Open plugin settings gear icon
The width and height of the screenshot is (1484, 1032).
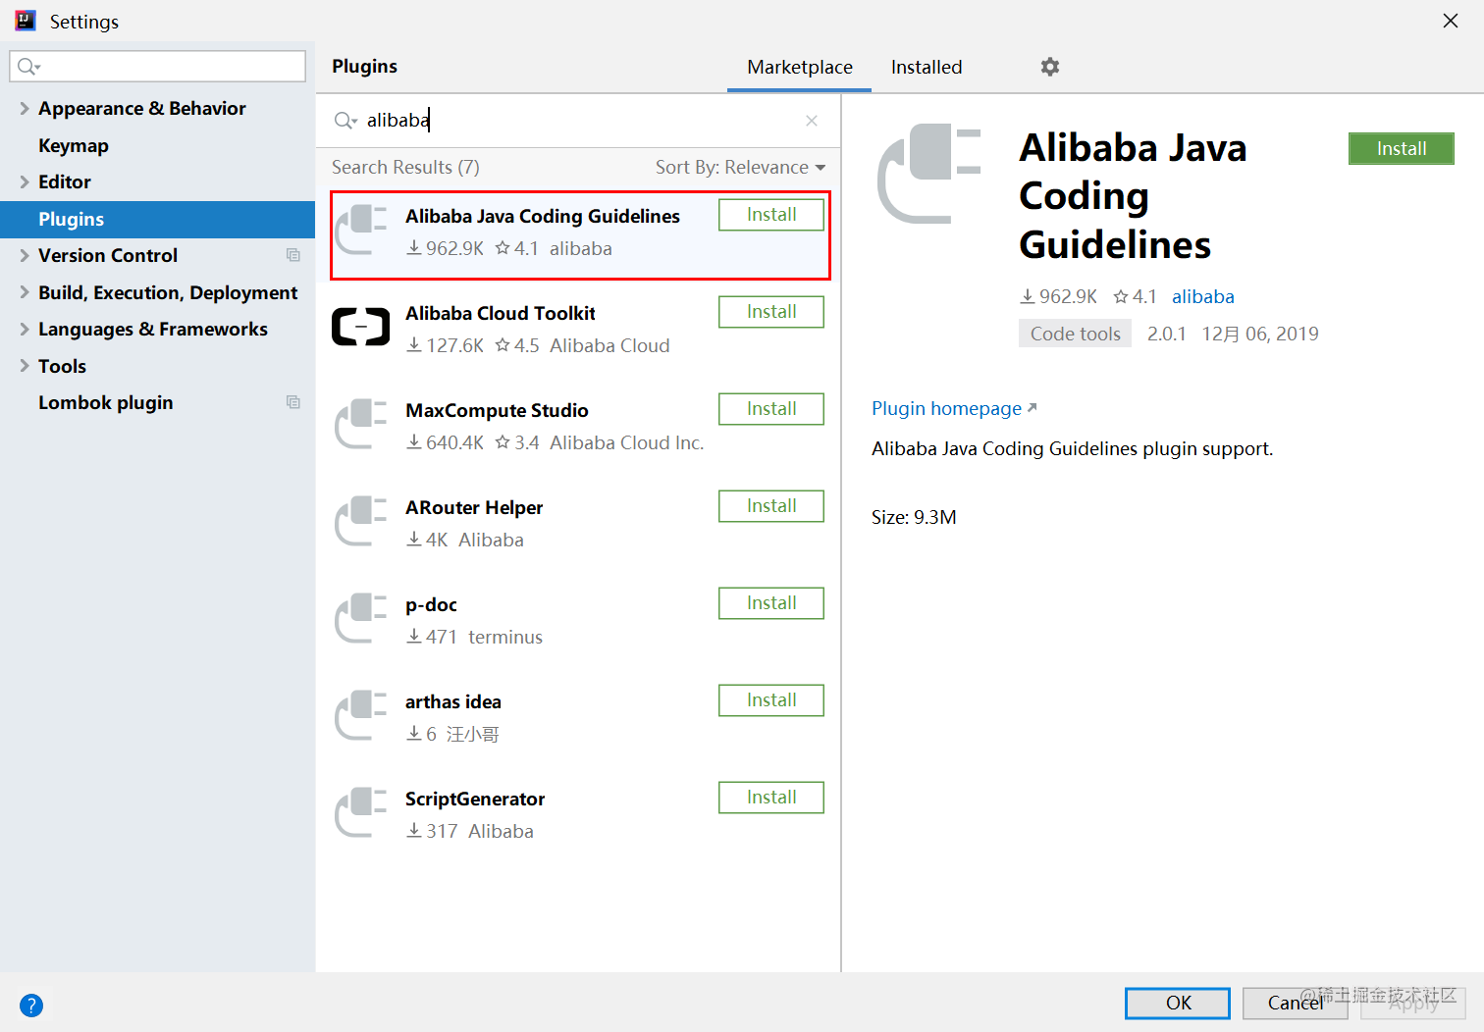[x=1050, y=67]
